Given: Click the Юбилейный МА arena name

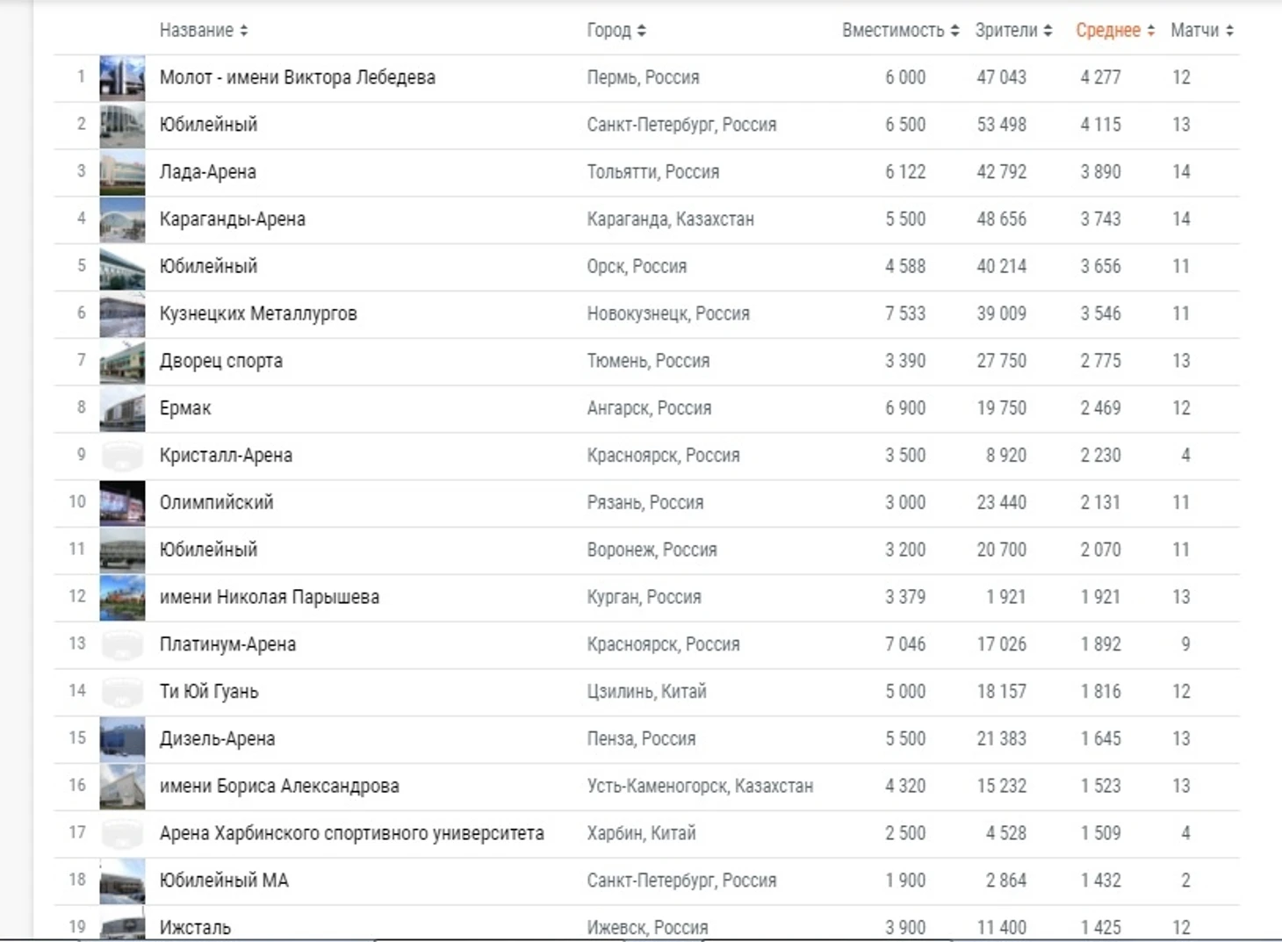Looking at the screenshot, I should click(x=223, y=881).
